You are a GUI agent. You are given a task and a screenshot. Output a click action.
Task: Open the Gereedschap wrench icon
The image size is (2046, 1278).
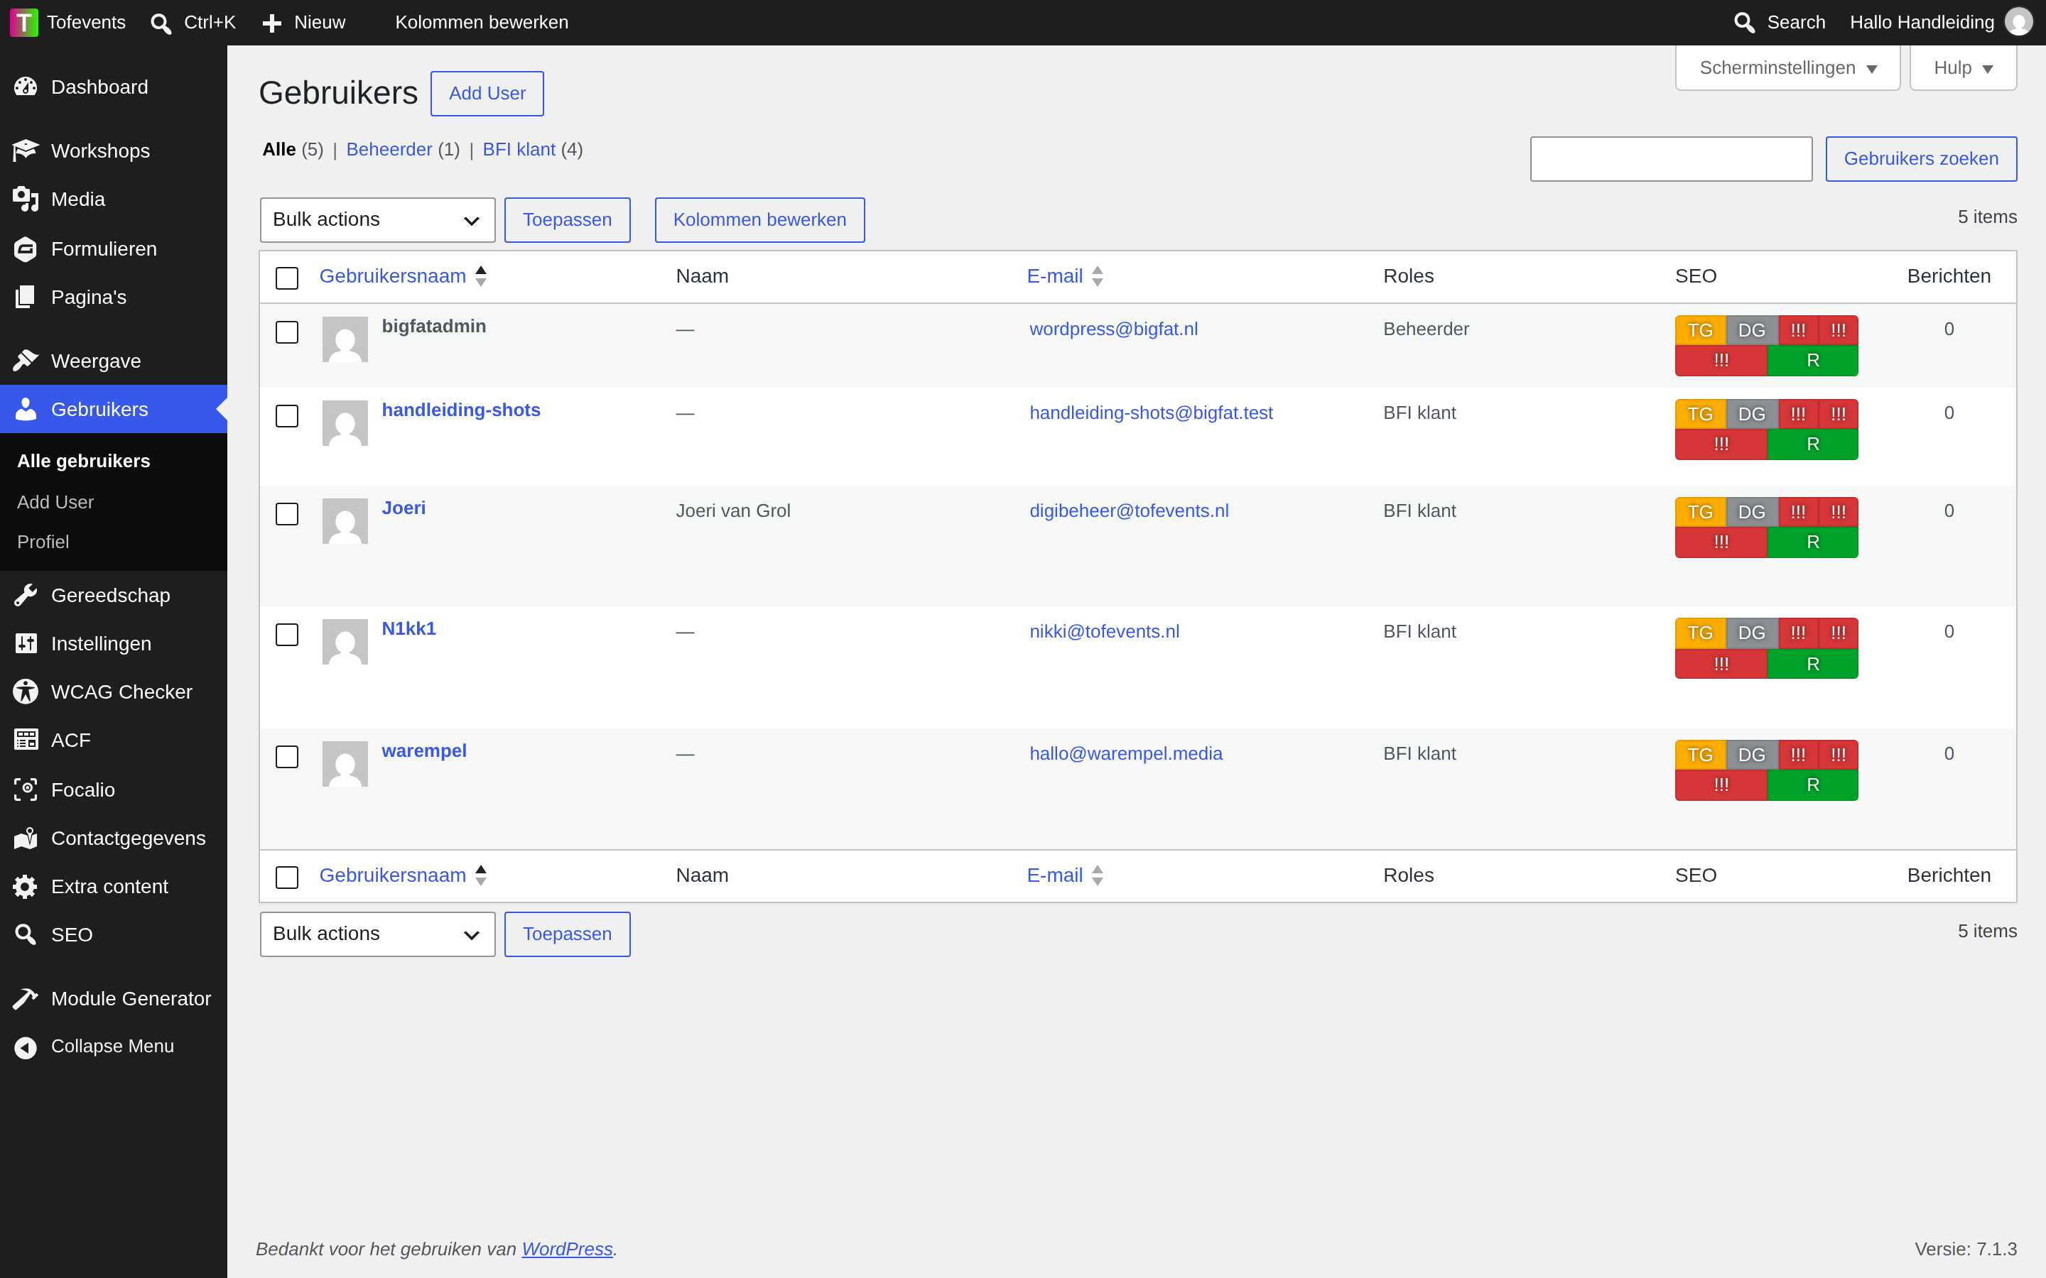pos(26,595)
